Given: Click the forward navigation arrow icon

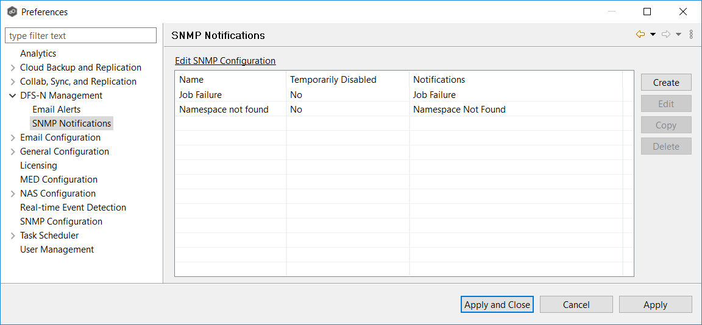Looking at the screenshot, I should (666, 35).
